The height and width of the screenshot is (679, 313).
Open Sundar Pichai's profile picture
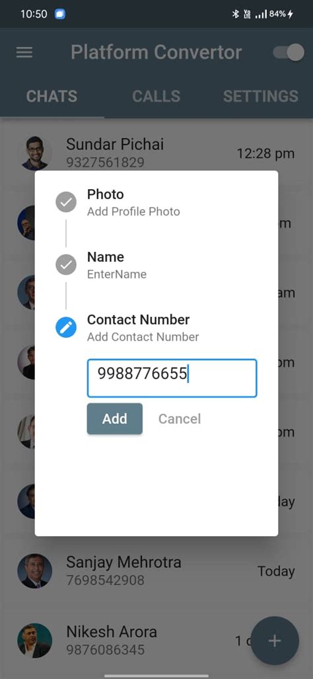(x=34, y=153)
